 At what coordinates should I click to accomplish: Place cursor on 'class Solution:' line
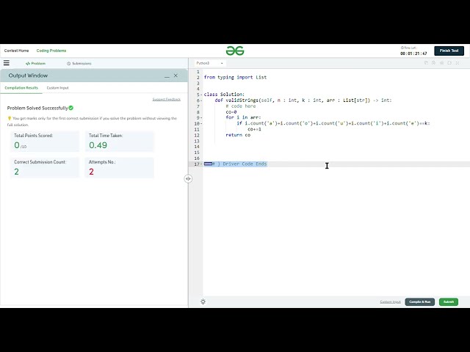coord(224,95)
